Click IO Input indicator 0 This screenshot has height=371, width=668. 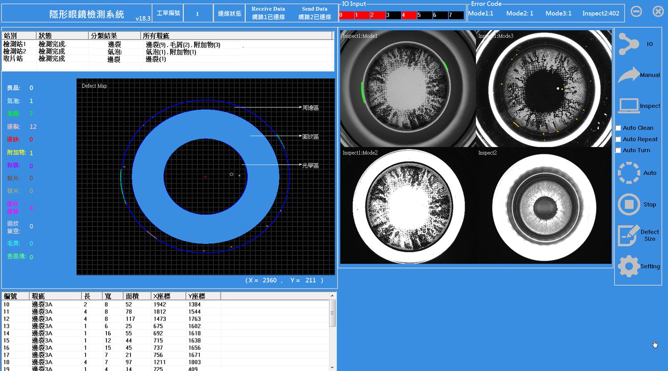pos(346,15)
